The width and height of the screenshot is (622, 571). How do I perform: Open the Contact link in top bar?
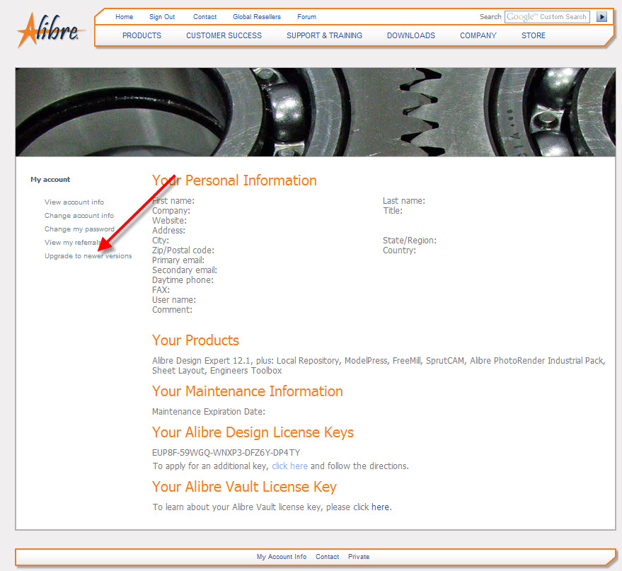click(205, 17)
